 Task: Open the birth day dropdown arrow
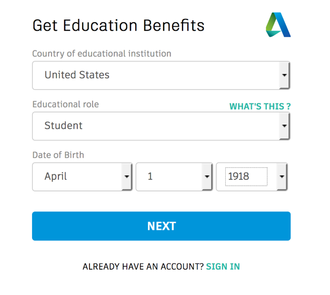pos(207,177)
